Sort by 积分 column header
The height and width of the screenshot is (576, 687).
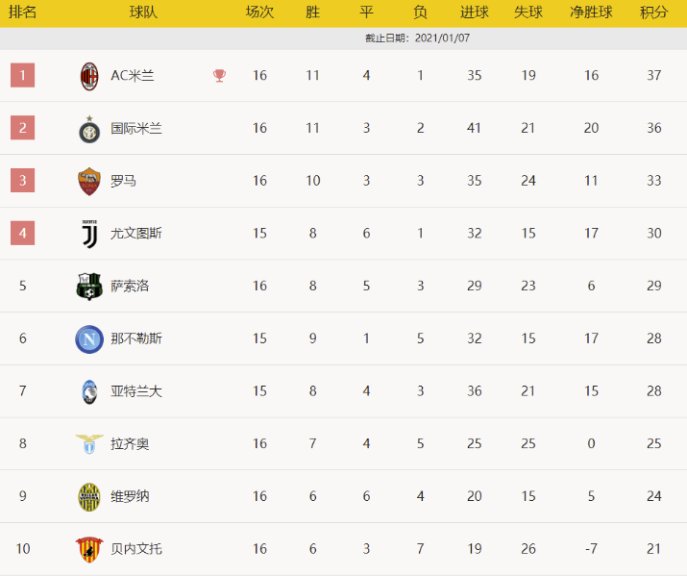(654, 13)
